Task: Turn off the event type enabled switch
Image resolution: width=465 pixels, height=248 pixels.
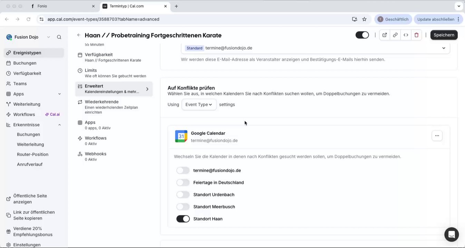Action: click(362, 35)
